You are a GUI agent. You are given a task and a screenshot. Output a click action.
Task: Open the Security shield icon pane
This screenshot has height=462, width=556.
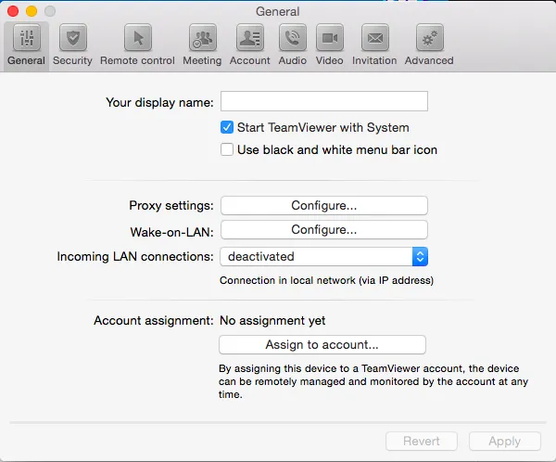coord(72,39)
